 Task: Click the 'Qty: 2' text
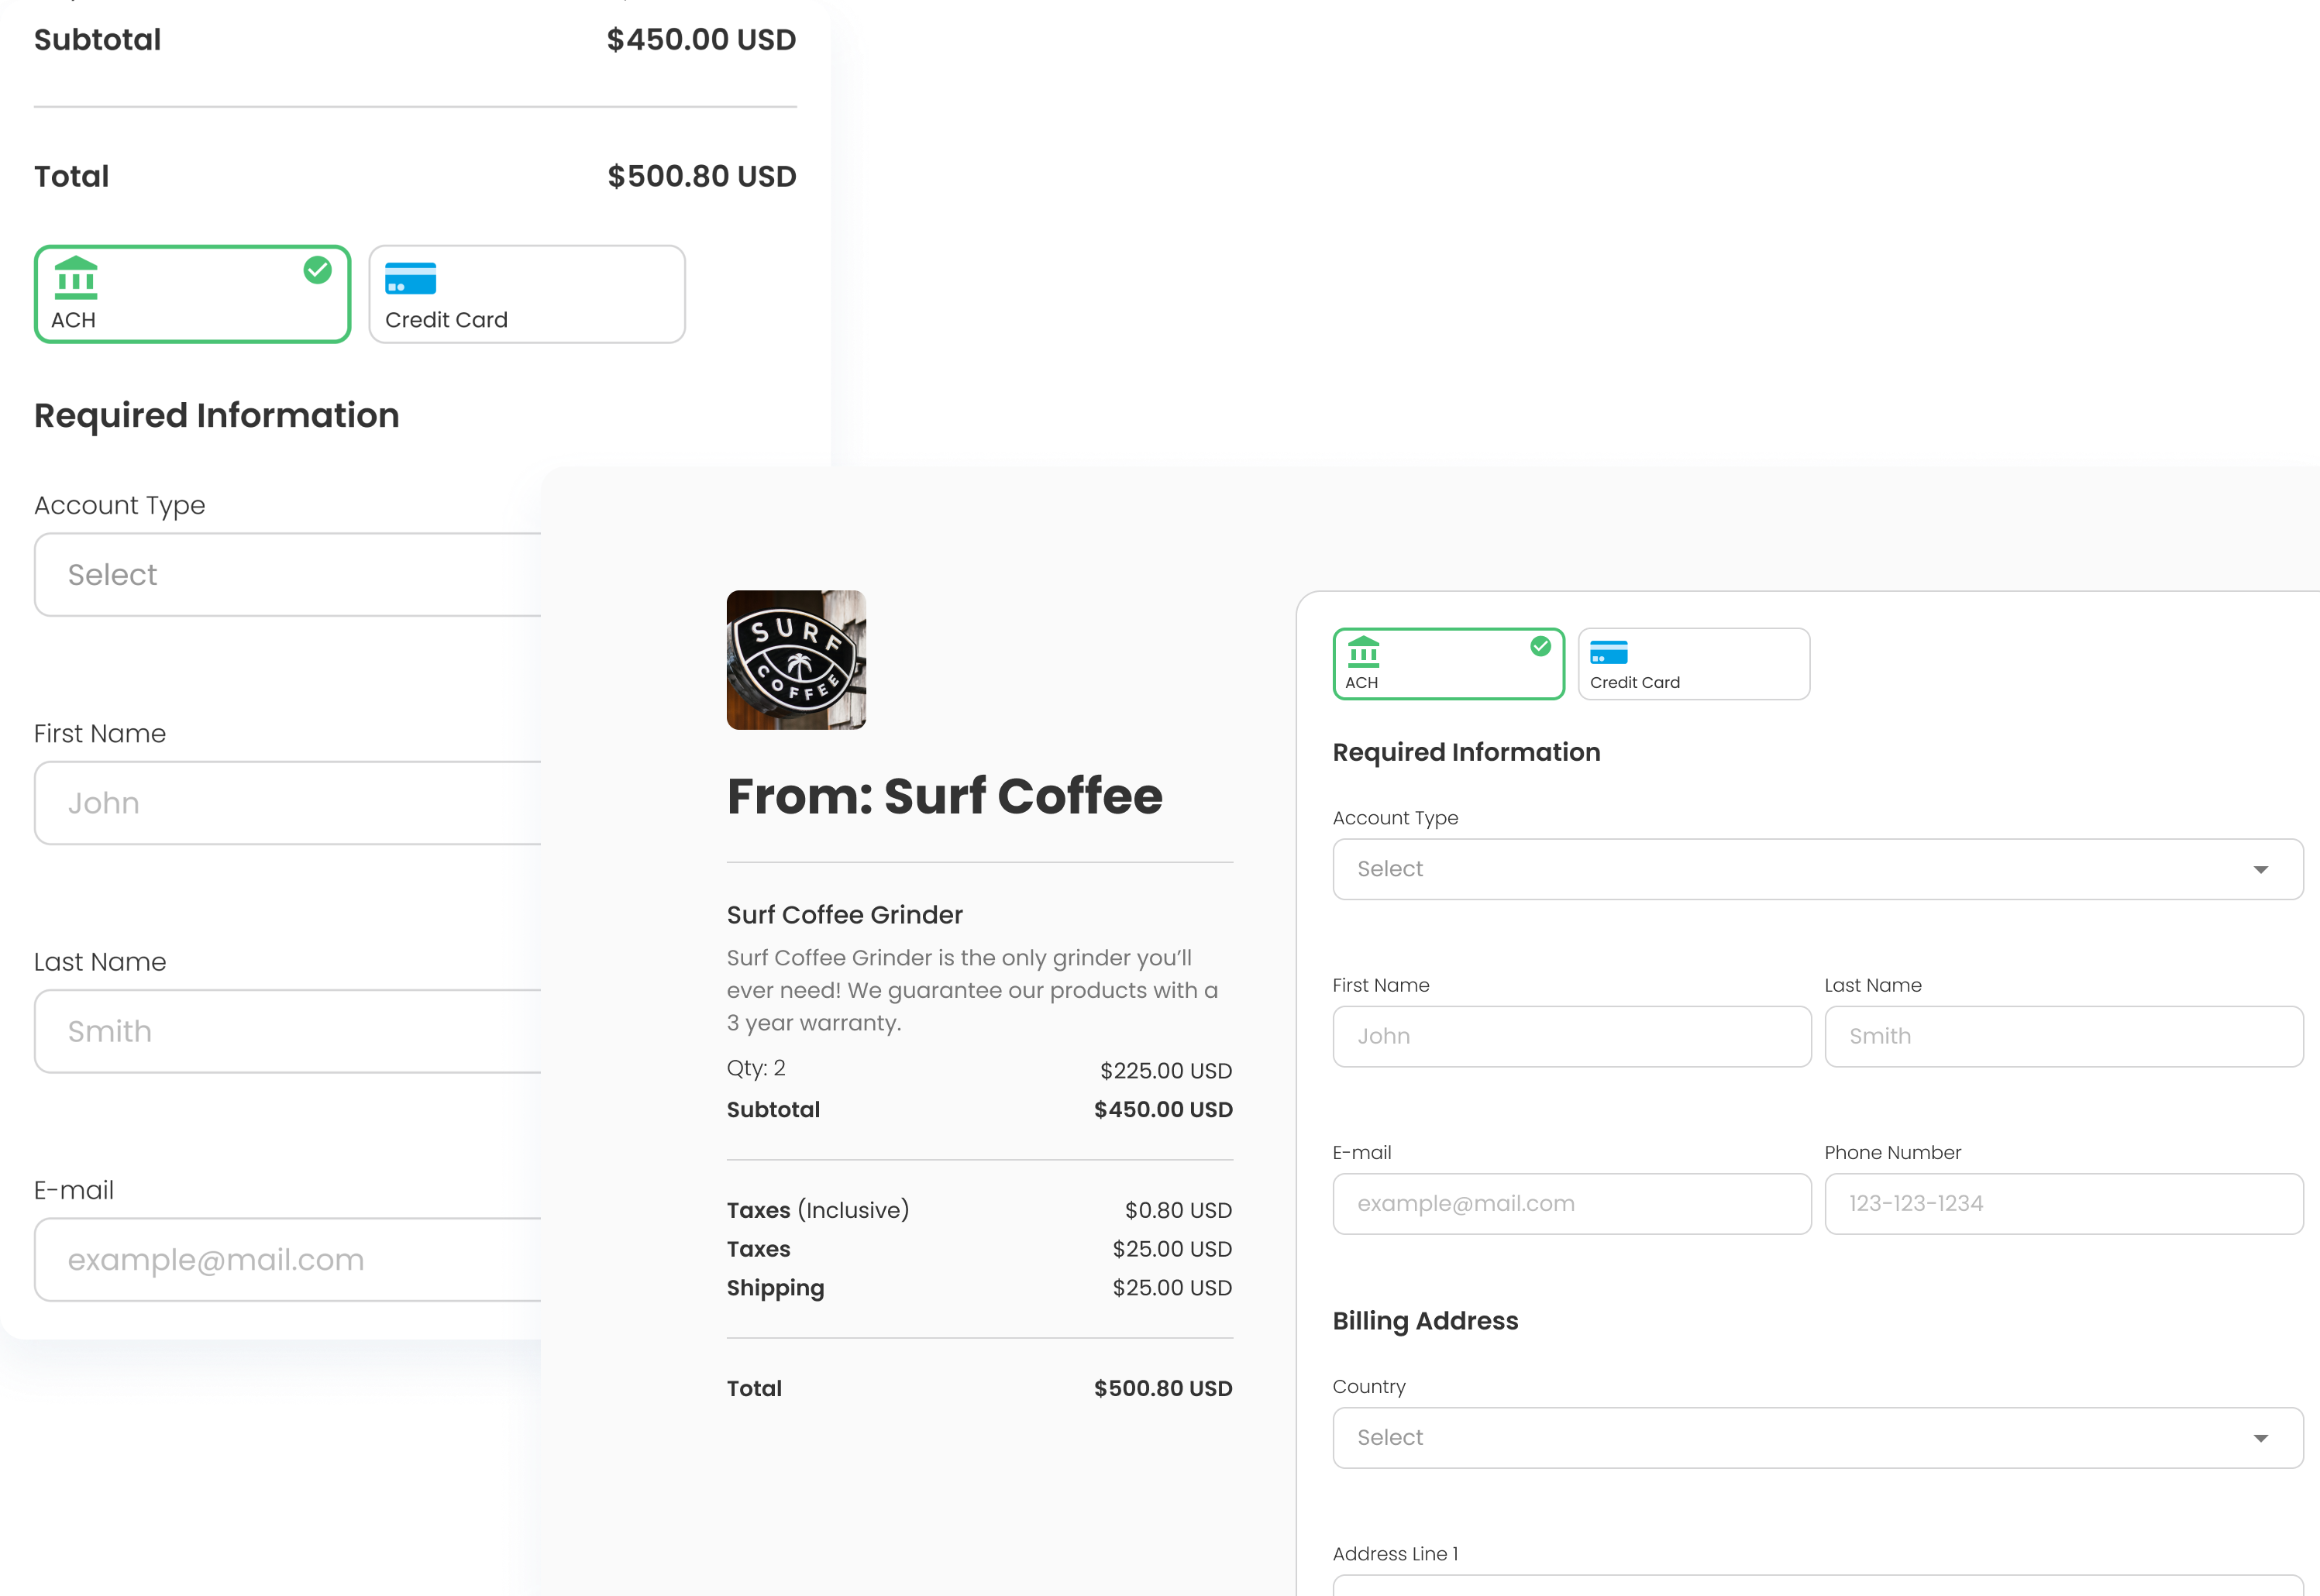tap(756, 1068)
